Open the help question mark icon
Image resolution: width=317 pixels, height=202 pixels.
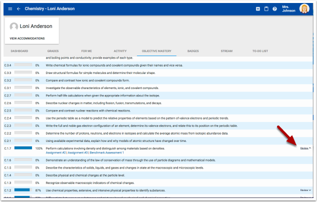(x=274, y=9)
